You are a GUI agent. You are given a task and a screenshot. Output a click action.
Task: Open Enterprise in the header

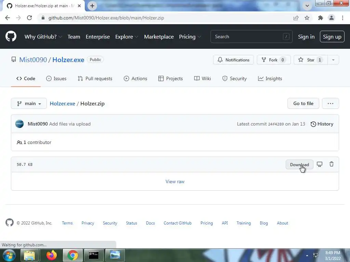click(x=98, y=37)
